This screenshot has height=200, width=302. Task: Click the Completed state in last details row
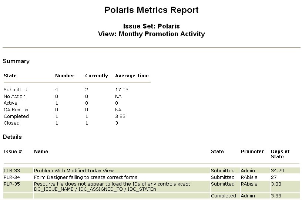[x=224, y=196]
